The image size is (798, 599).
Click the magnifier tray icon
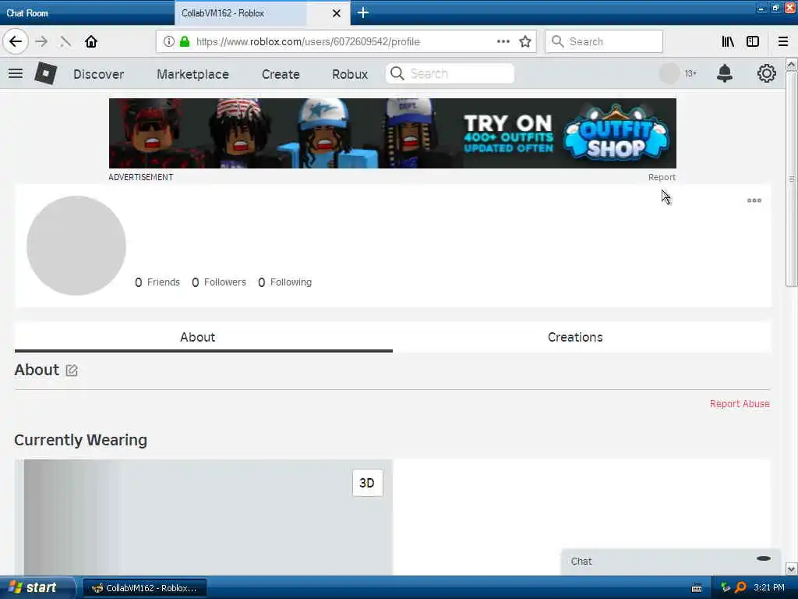740,587
